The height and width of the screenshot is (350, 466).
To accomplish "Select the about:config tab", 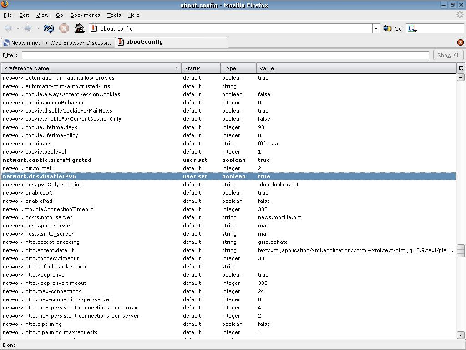I will pos(172,42).
